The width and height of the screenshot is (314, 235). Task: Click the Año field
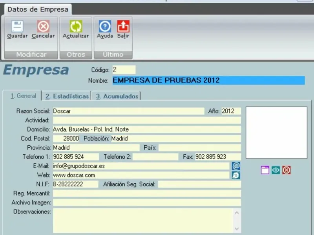[231, 111]
